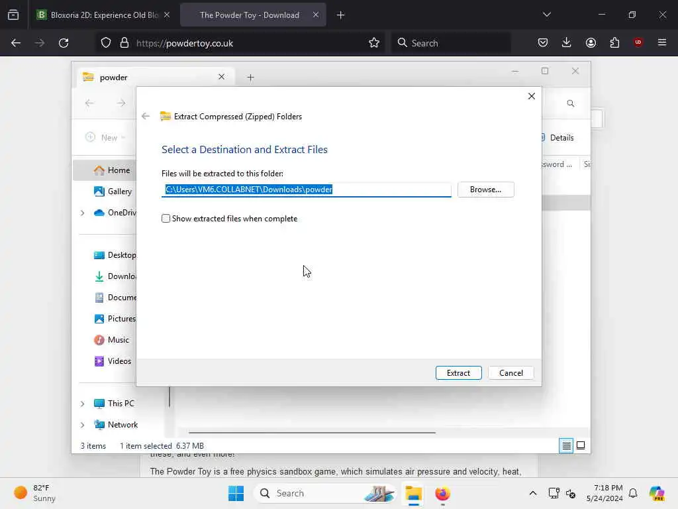Open uBlock Origin extension popup
The width and height of the screenshot is (678, 509).
pos(638,42)
